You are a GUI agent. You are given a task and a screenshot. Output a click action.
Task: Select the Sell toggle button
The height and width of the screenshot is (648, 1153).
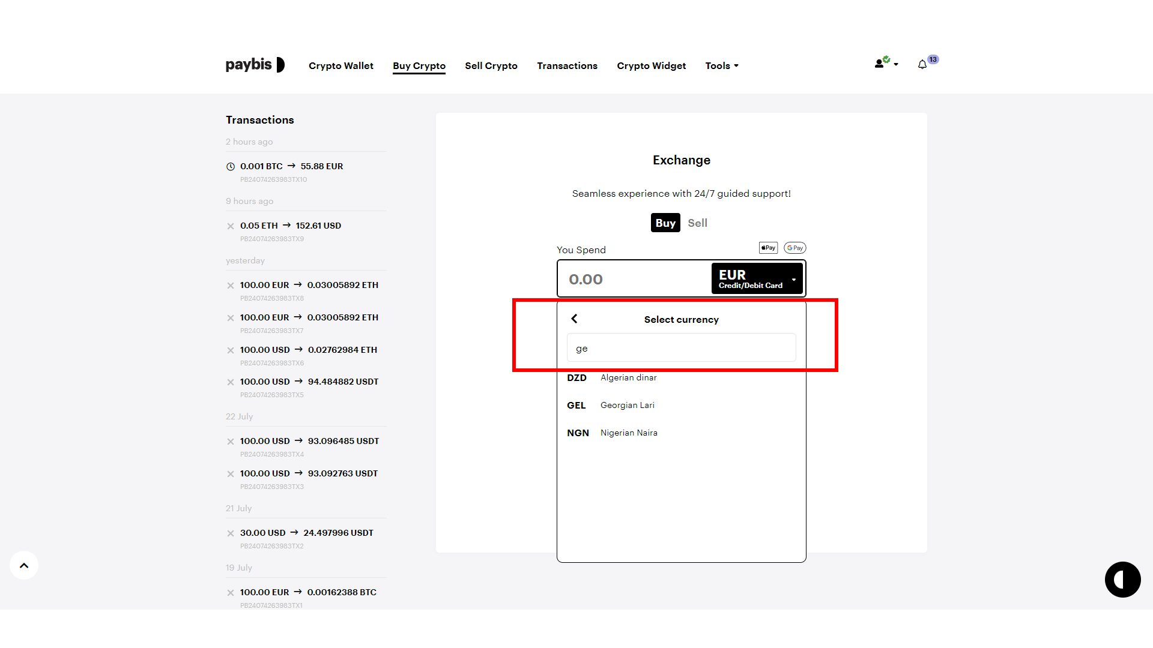(x=697, y=223)
